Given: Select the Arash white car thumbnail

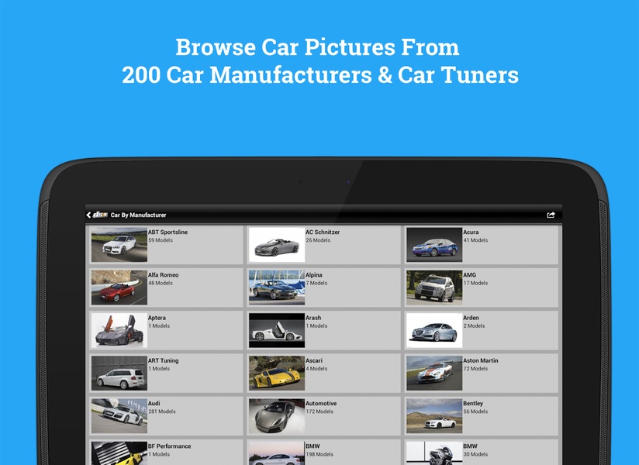Looking at the screenshot, I should [x=277, y=330].
